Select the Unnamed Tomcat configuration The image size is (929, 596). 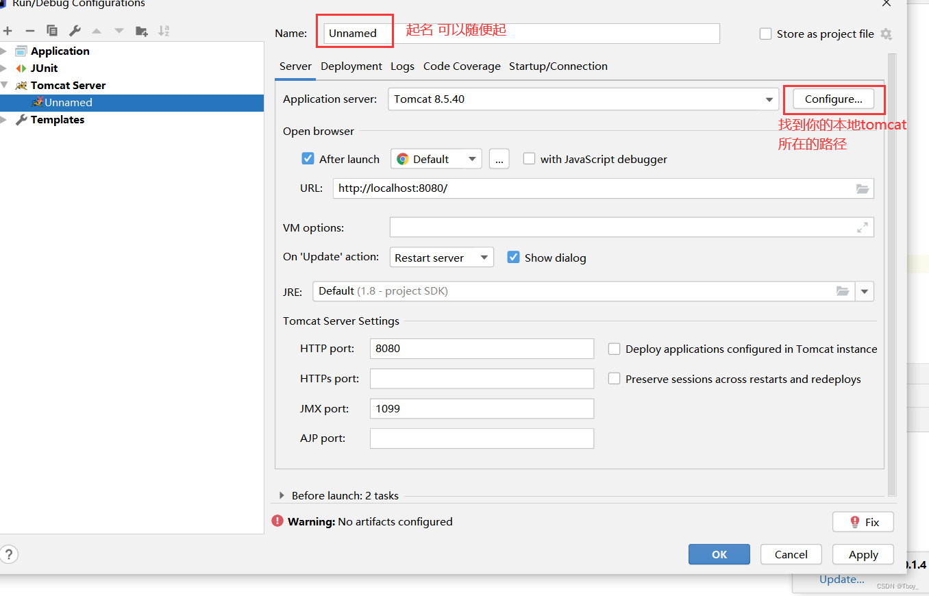pyautogui.click(x=132, y=102)
